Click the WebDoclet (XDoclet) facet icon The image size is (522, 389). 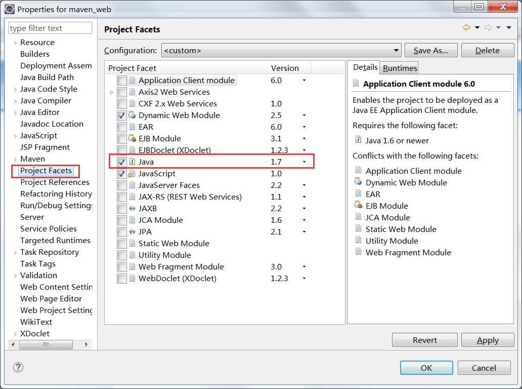point(132,279)
